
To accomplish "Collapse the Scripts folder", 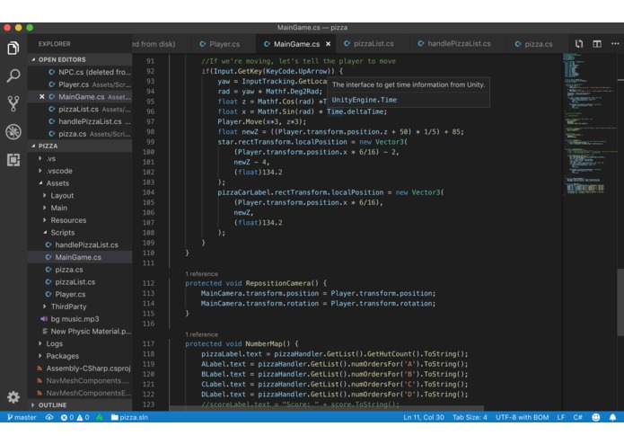I will tap(80, 233).
